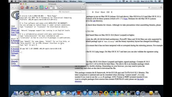
Task: Open the Format menu
Action: (x=32, y=1)
